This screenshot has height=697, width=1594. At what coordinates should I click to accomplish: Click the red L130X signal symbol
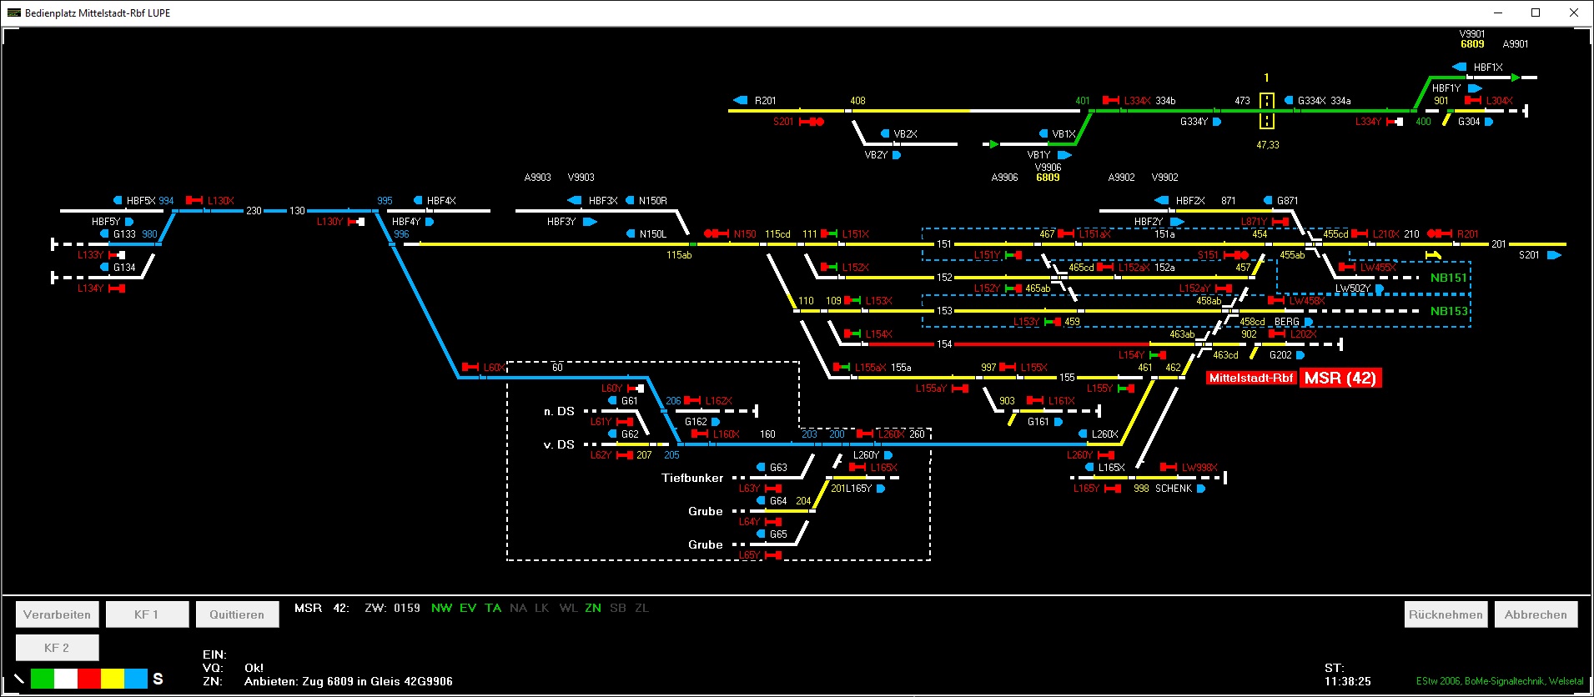[194, 200]
